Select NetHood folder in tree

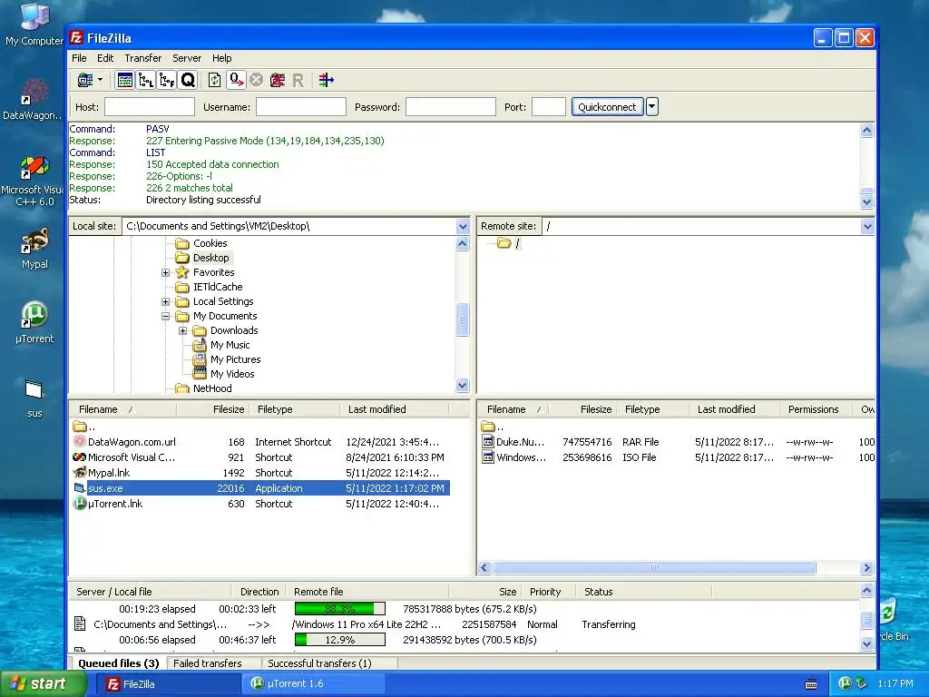click(x=212, y=388)
